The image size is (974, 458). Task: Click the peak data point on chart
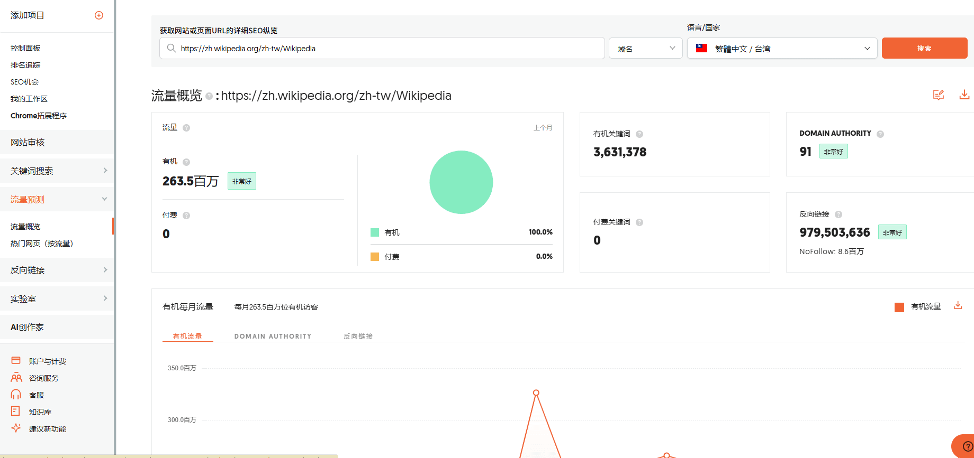pyautogui.click(x=536, y=392)
